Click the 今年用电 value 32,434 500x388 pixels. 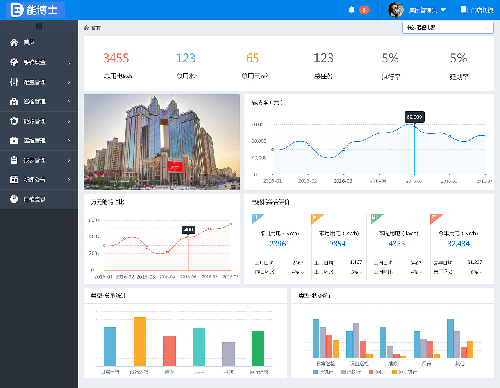pos(459,244)
